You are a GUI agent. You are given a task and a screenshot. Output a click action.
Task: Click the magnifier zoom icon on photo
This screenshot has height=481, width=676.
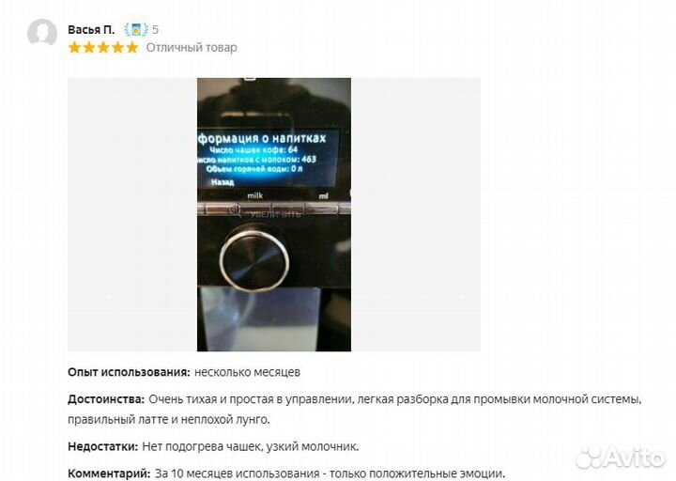[235, 210]
